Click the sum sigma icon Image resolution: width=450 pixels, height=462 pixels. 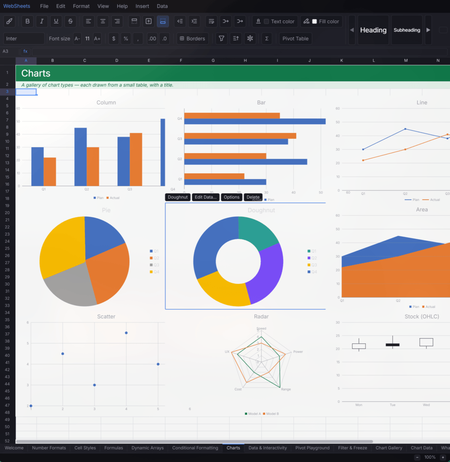tap(267, 38)
